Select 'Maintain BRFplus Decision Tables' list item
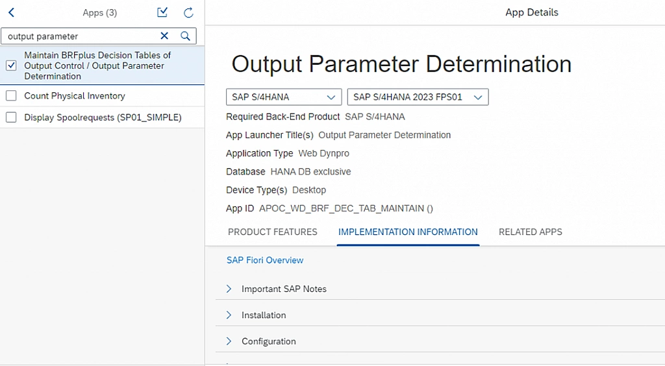This screenshot has height=366, width=665. click(x=102, y=66)
